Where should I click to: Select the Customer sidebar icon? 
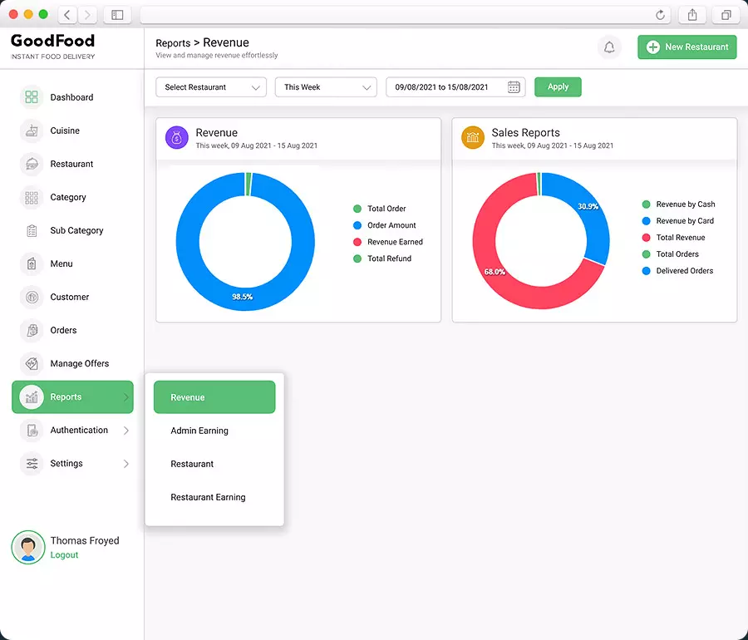click(x=32, y=297)
